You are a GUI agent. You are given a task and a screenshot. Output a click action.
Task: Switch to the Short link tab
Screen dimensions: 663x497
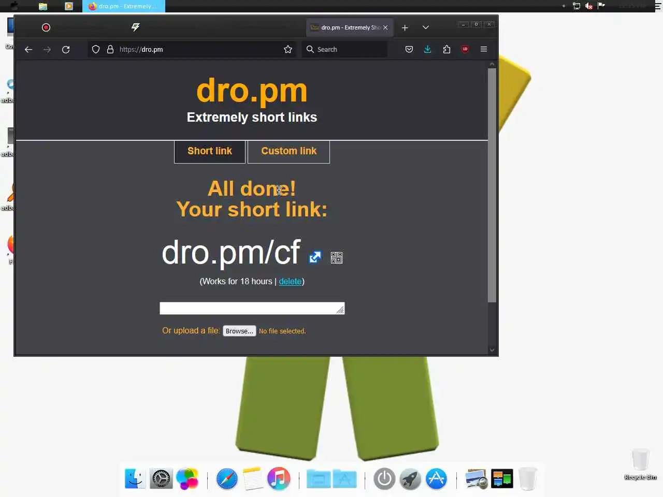210,151
